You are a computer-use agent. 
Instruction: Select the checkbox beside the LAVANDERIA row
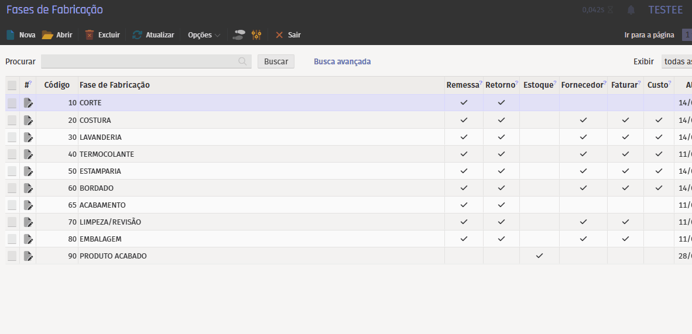tap(12, 137)
